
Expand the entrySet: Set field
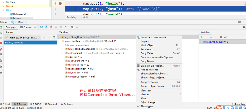tap(62, 53)
